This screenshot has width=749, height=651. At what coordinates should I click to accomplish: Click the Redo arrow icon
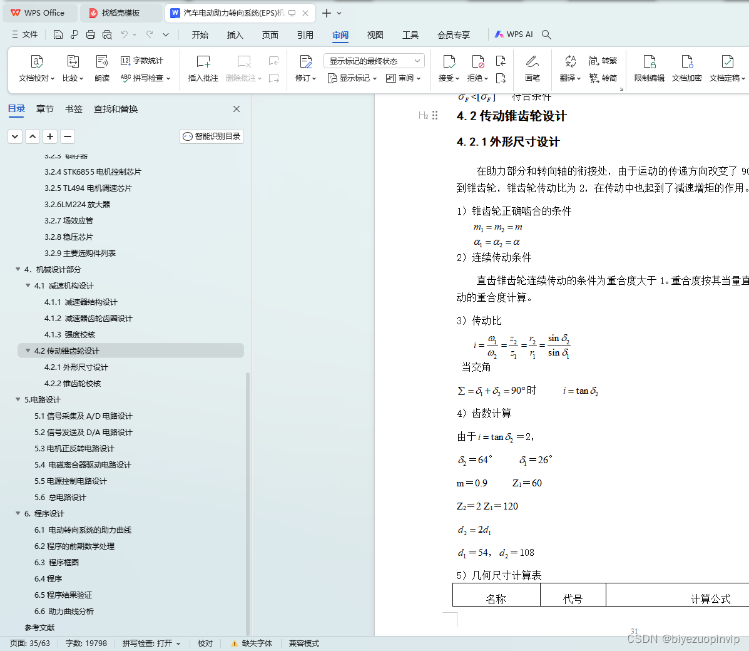pyautogui.click(x=150, y=34)
